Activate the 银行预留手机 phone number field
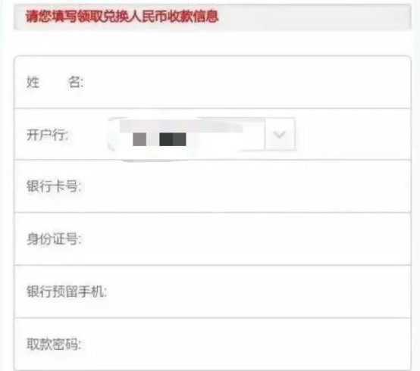The image size is (420, 371). [257, 291]
